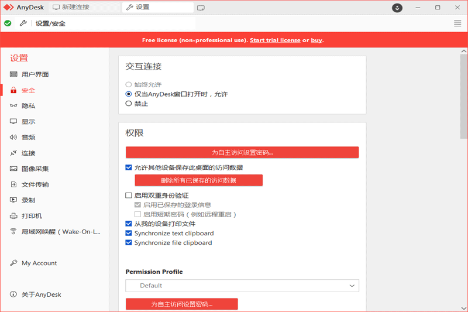Untick 从我的设备打印文件 checkbox
Image resolution: width=468 pixels, height=312 pixels.
[129, 224]
